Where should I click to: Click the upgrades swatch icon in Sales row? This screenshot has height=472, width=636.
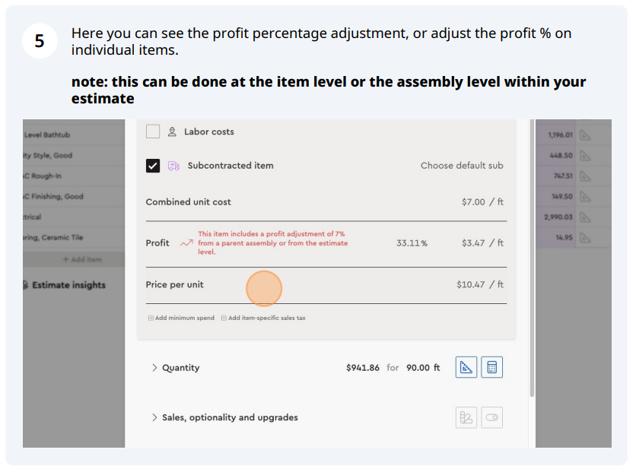coord(466,417)
